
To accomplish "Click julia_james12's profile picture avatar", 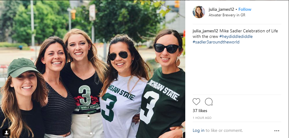I will 199,12.
